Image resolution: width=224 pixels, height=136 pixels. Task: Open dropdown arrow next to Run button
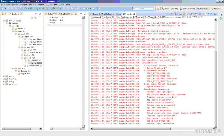[34, 8]
